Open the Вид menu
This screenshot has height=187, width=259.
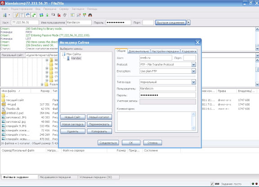click(38, 9)
